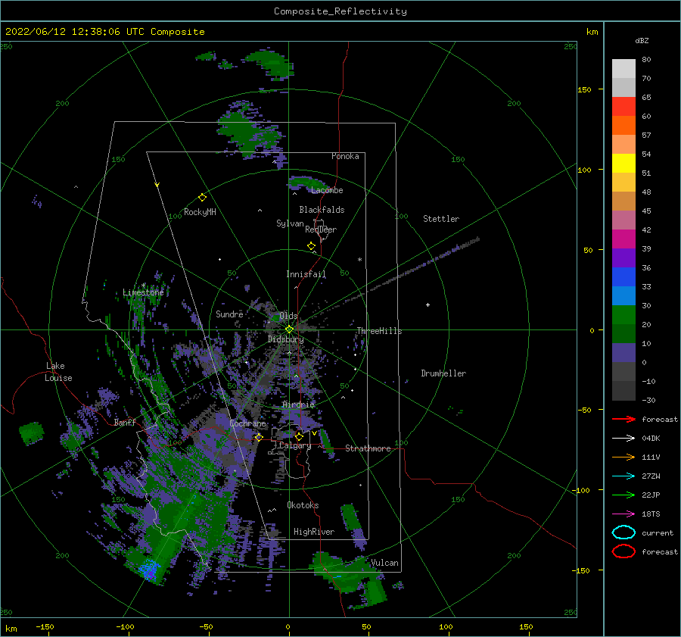Click the RedDeer city label
This screenshot has height=637, width=681.
pyautogui.click(x=321, y=230)
